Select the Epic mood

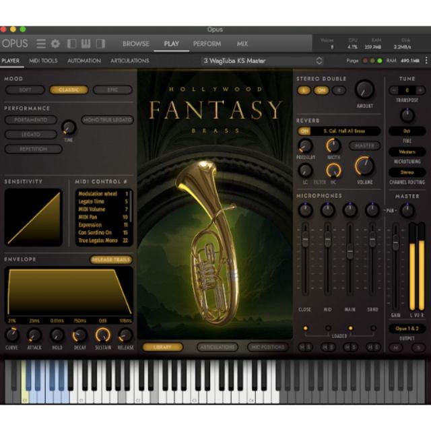[x=112, y=90]
